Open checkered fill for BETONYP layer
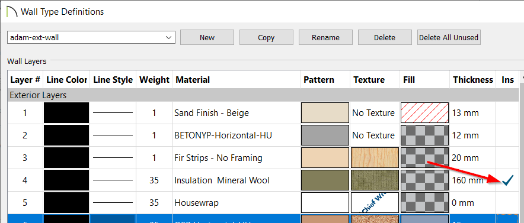Image resolution: width=524 pixels, height=223 pixels. click(425, 135)
